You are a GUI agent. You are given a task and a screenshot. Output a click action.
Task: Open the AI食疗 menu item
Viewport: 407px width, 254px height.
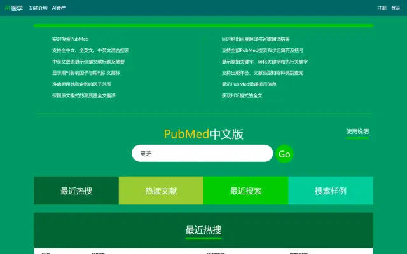click(x=59, y=8)
